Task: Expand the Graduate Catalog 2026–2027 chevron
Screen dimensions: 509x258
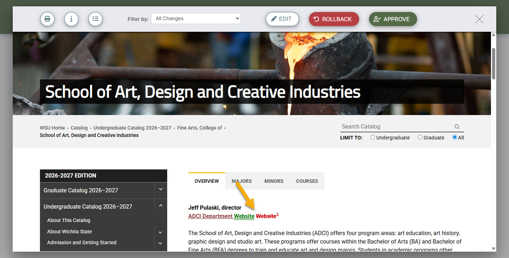Action: tap(161, 190)
